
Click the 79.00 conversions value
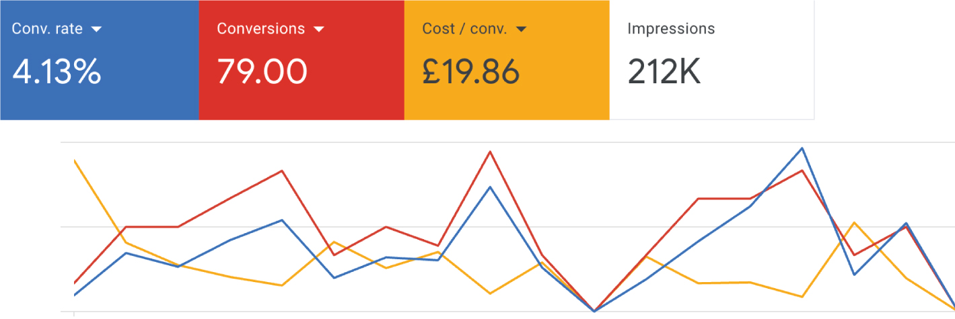[x=262, y=71]
